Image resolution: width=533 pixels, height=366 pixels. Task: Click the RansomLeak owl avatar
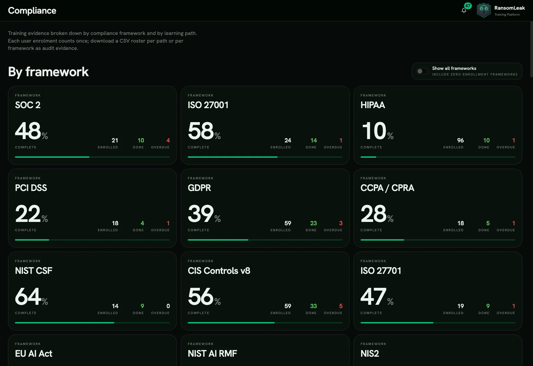[484, 10]
